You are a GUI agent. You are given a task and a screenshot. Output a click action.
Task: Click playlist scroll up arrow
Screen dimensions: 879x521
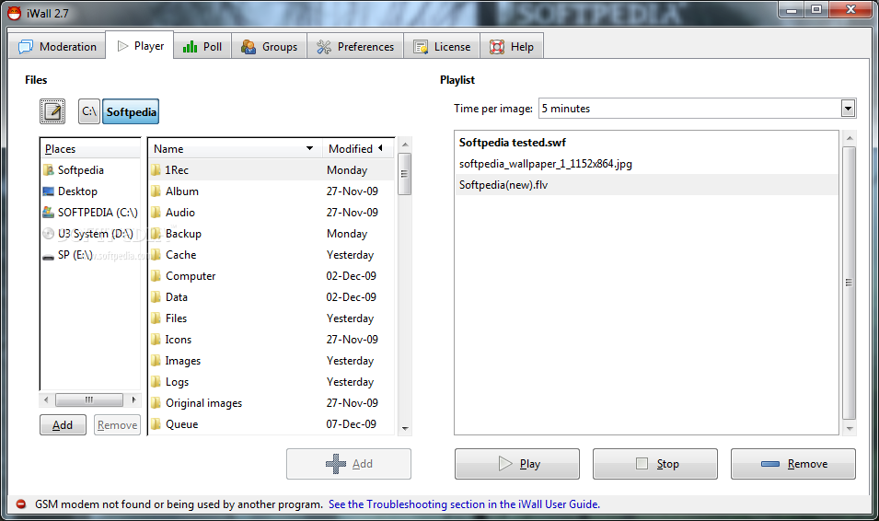point(850,138)
